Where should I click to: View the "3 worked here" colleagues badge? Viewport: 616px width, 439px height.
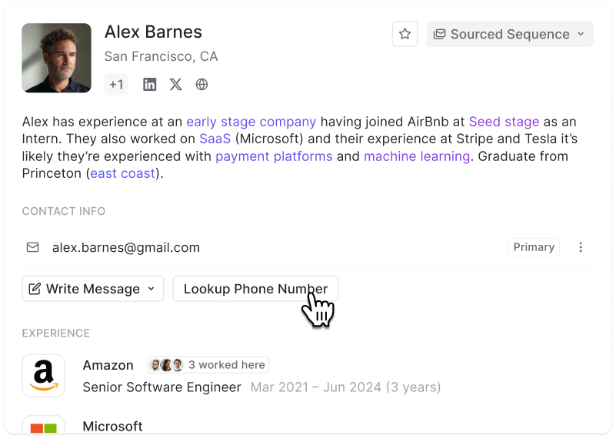coord(208,365)
